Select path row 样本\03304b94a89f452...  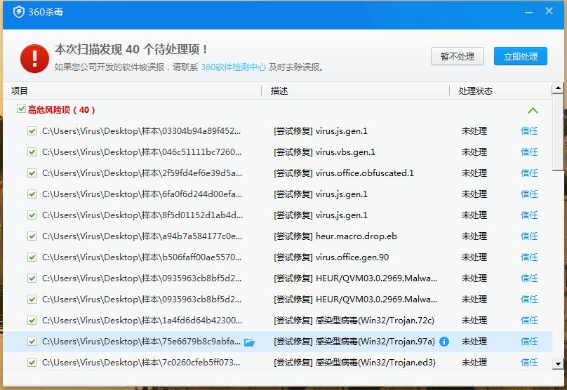point(141,131)
